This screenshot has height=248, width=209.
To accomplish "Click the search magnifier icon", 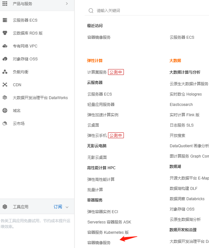I will 91,11.
